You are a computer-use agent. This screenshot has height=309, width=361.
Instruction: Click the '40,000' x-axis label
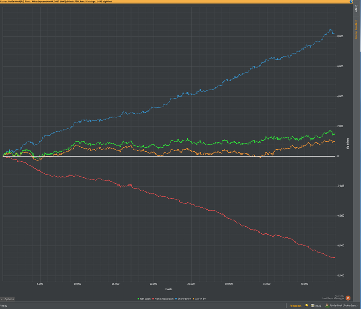click(304, 284)
